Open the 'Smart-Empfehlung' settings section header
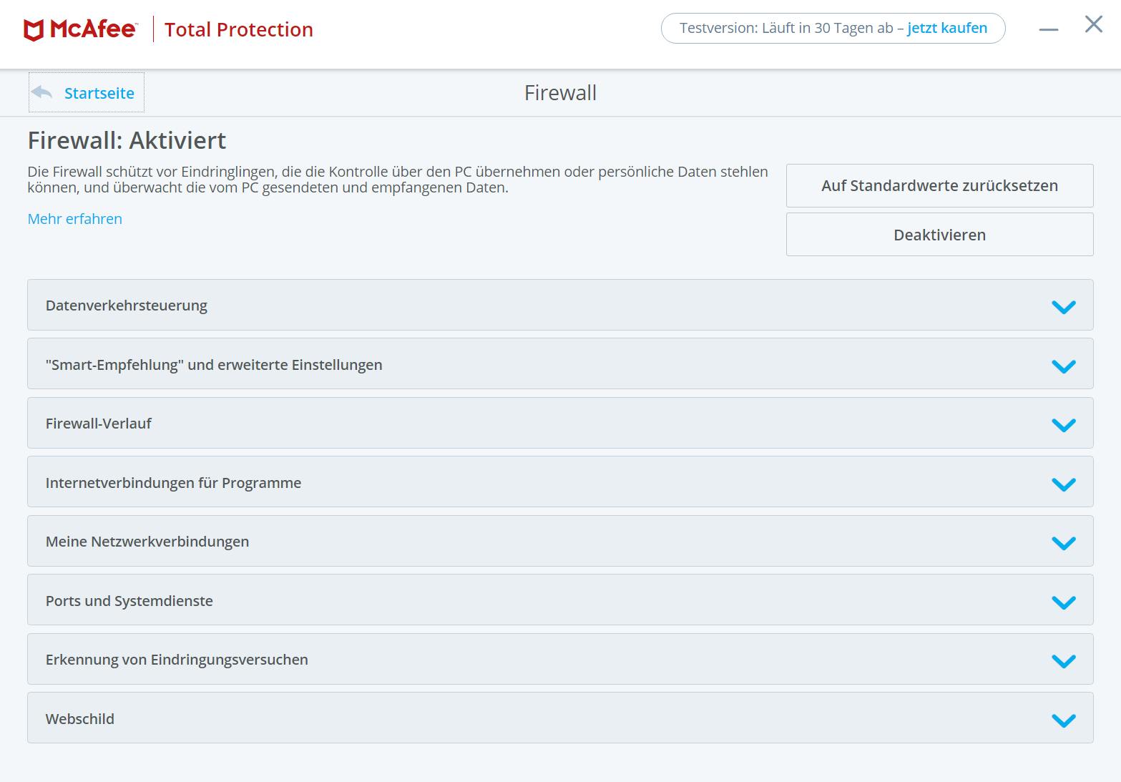The image size is (1121, 782). 560,363
